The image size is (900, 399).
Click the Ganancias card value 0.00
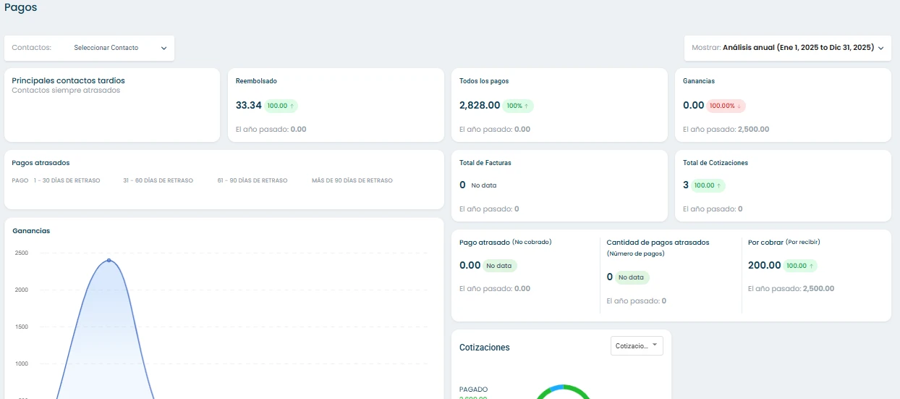click(x=693, y=106)
